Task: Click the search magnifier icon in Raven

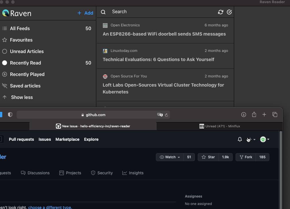Action: [x=103, y=12]
